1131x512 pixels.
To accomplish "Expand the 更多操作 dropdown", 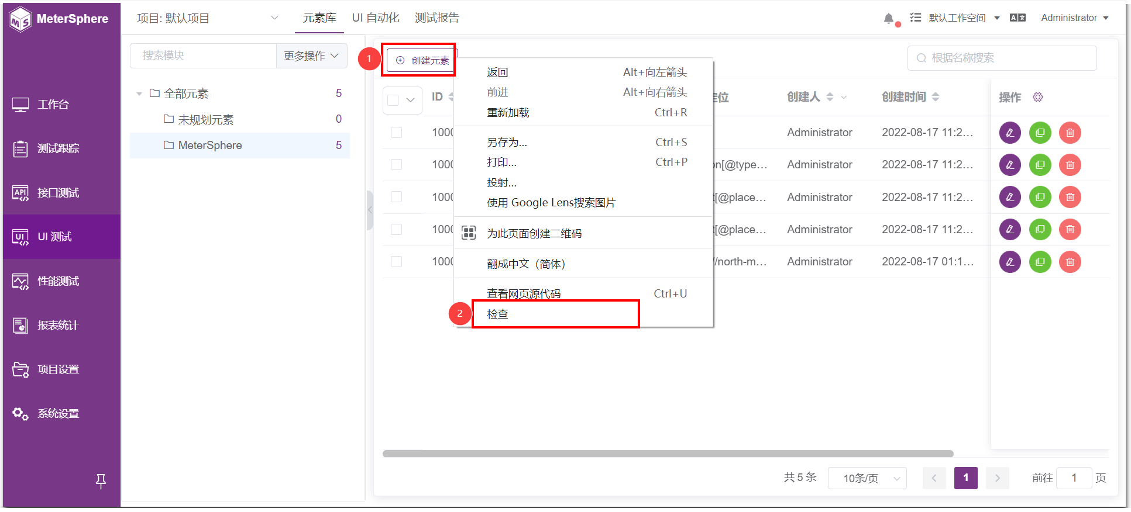I will [x=311, y=56].
